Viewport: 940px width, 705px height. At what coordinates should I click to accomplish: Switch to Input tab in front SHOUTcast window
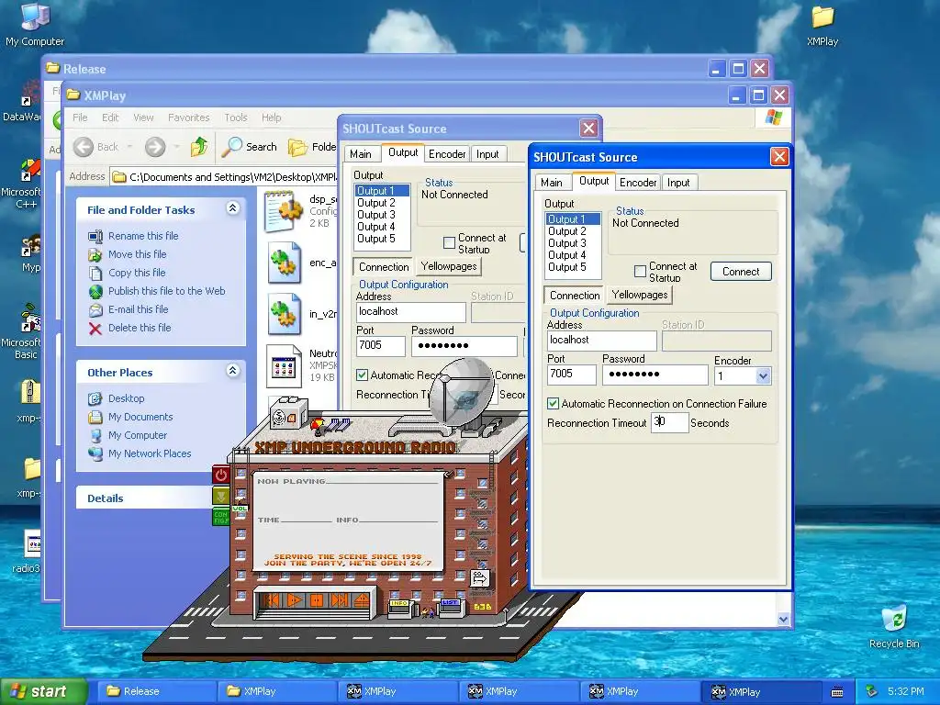click(678, 183)
